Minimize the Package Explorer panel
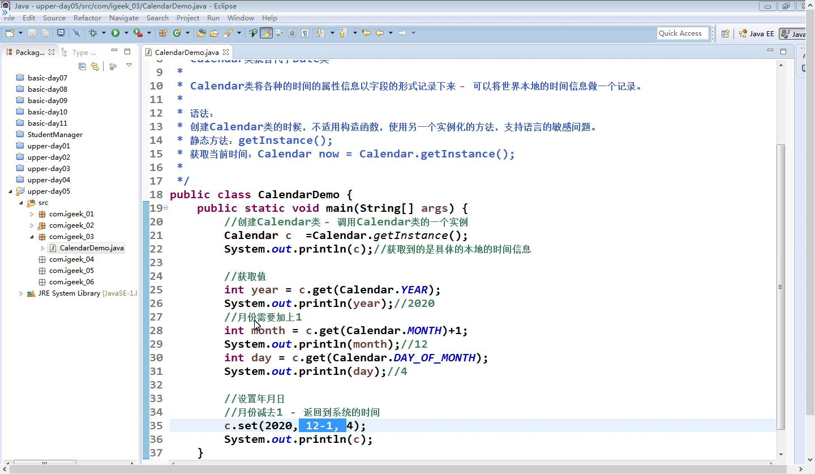Image resolution: width=815 pixels, height=474 pixels. click(115, 52)
